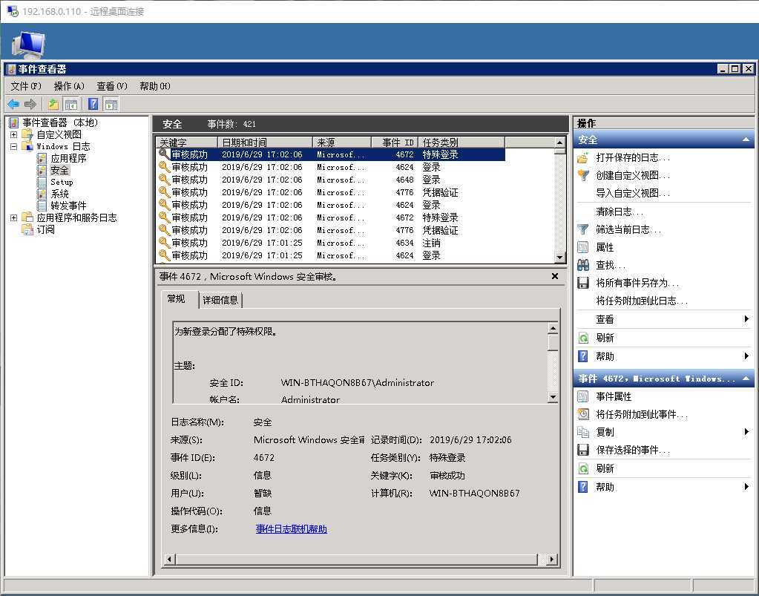759x596 pixels.
Task: Close the event 4672 preview pane
Action: pyautogui.click(x=555, y=276)
